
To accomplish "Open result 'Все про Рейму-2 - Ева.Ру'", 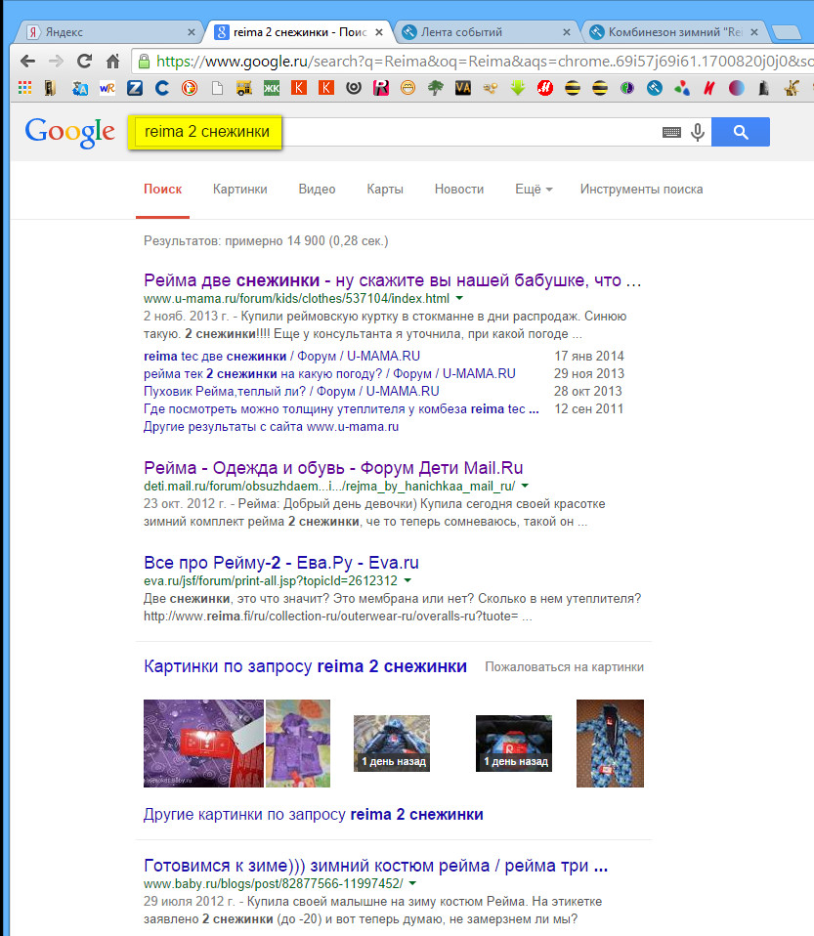I will tap(281, 563).
